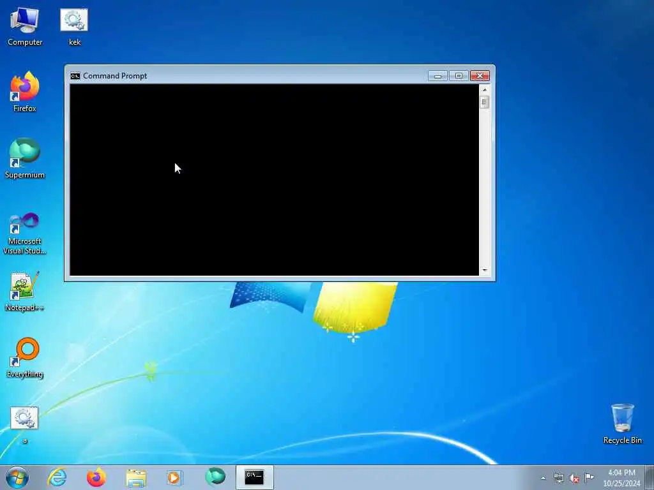
Task: Open Windows Media Player from the taskbar
Action: (175, 477)
